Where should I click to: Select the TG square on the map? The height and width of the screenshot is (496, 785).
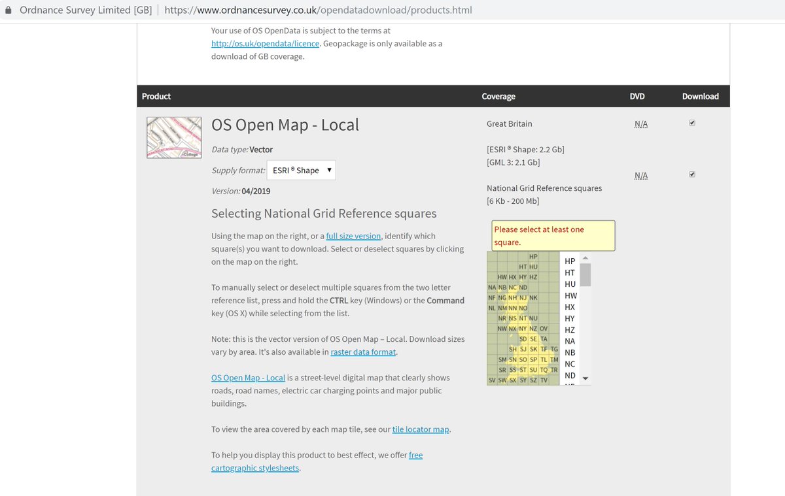(x=554, y=349)
